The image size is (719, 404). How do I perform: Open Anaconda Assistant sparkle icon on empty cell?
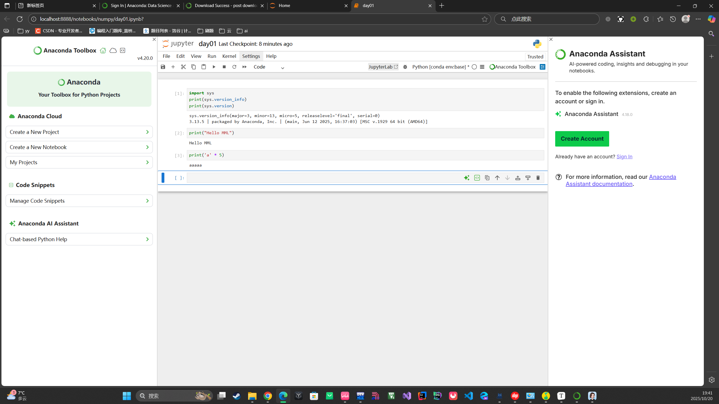coord(467,177)
